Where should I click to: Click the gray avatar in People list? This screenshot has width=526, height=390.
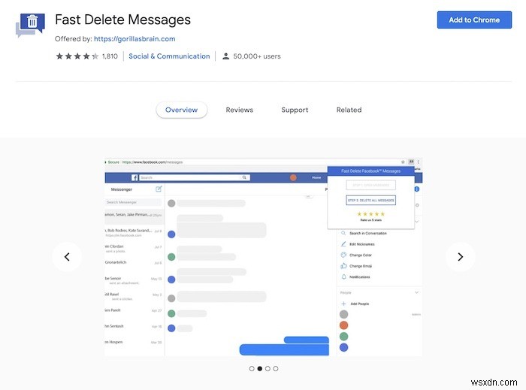343,314
